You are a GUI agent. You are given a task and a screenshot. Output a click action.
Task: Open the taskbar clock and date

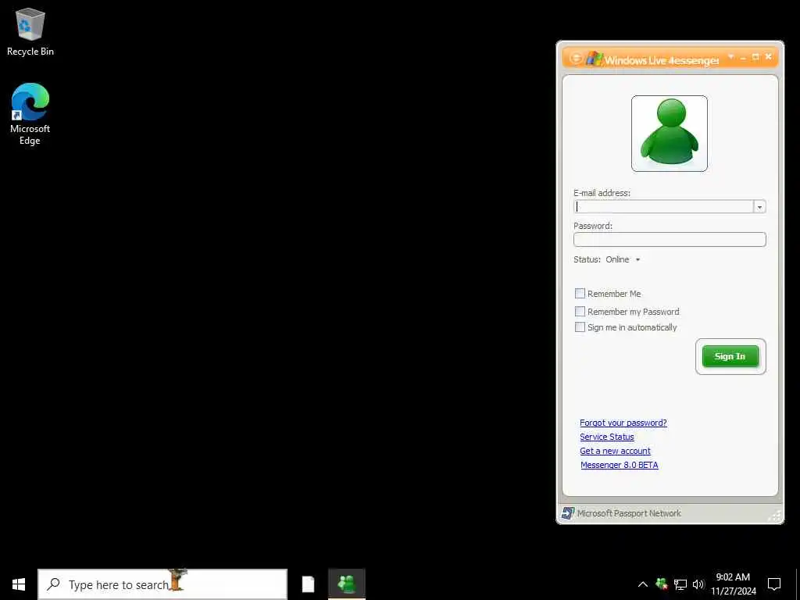(733, 584)
